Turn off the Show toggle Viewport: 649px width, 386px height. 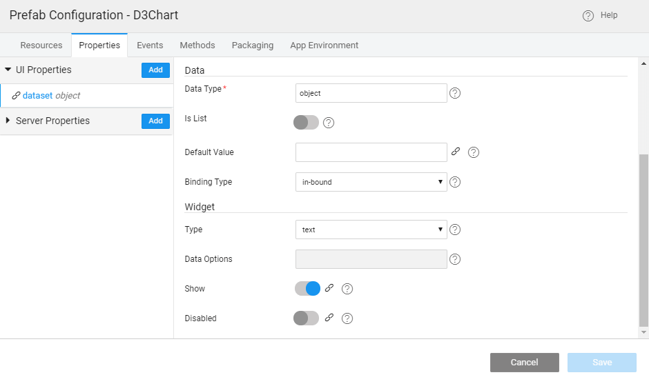click(307, 288)
